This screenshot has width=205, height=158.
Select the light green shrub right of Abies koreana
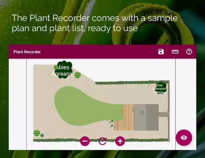(78, 75)
